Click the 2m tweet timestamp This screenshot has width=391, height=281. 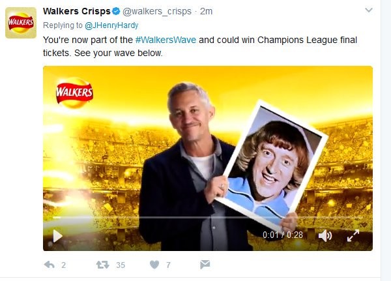206,11
